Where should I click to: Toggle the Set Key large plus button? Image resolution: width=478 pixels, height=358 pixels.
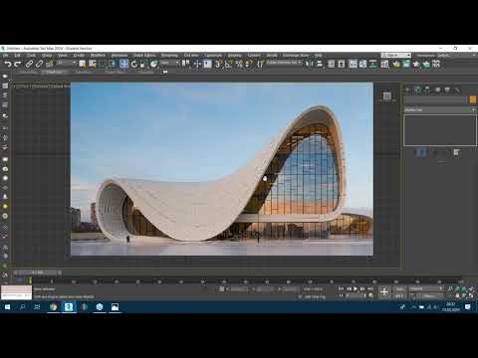tap(384, 292)
